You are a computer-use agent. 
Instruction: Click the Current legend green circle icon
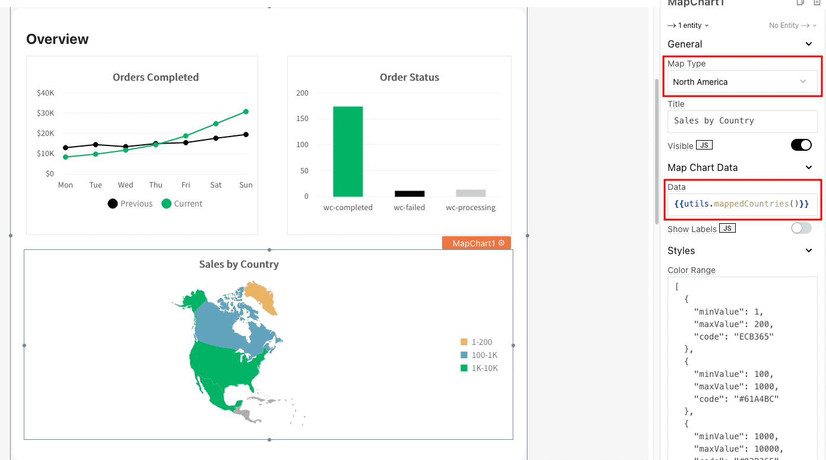pyautogui.click(x=167, y=204)
